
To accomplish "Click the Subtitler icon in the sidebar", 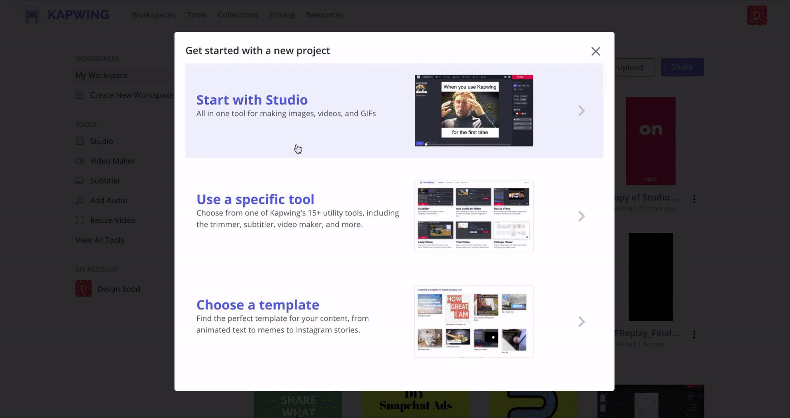I will (x=79, y=181).
